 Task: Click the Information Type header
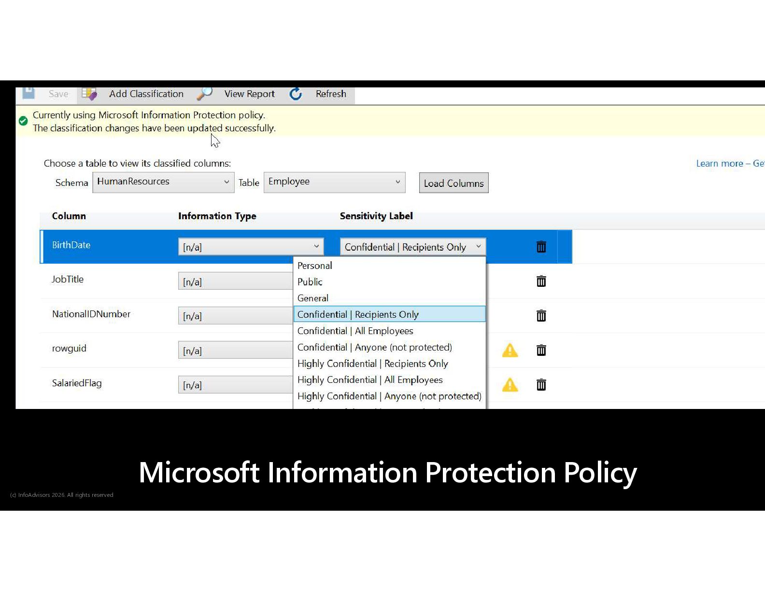click(x=217, y=216)
